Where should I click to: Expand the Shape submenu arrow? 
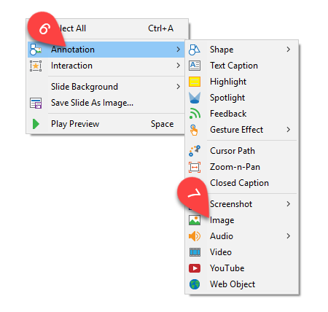[288, 50]
